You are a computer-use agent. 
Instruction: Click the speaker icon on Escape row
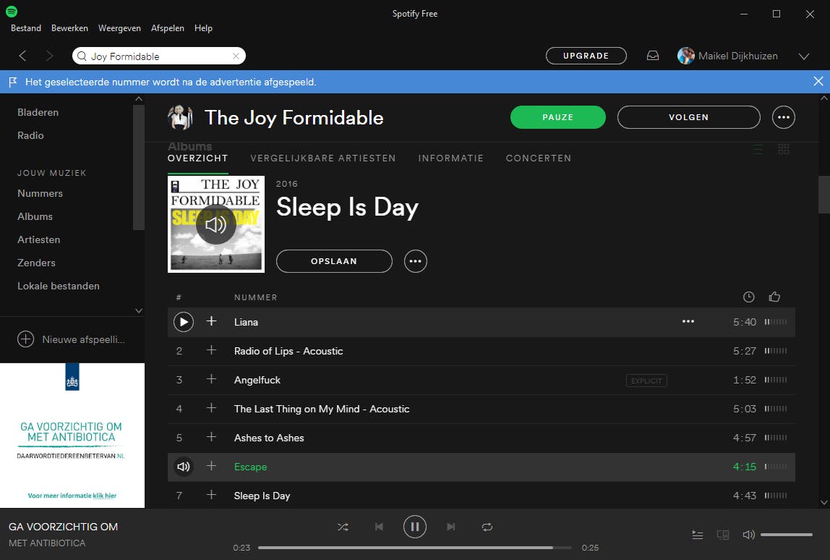pos(184,467)
